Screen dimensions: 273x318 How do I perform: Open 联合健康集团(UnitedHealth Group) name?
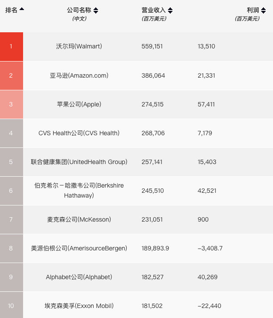[79, 162]
